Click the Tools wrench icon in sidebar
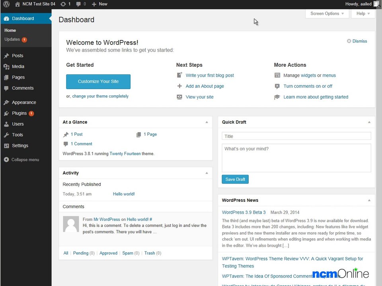This screenshot has width=382, height=286. pyautogui.click(x=6, y=135)
